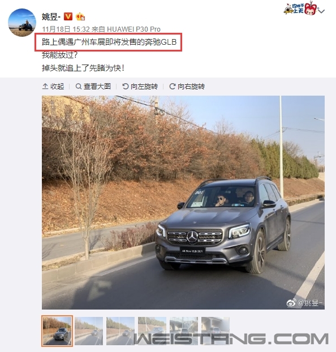This screenshot has width=336, height=352.
Task: Click the orange V verification badge
Action: pos(68,16)
